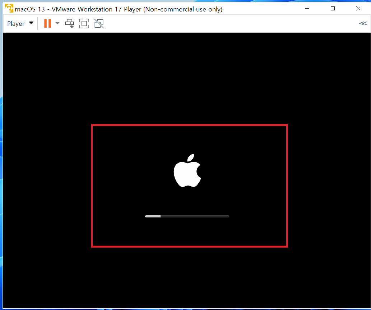Close the VMware Player window
Viewport: 371px width, 310px height.
coord(358,9)
